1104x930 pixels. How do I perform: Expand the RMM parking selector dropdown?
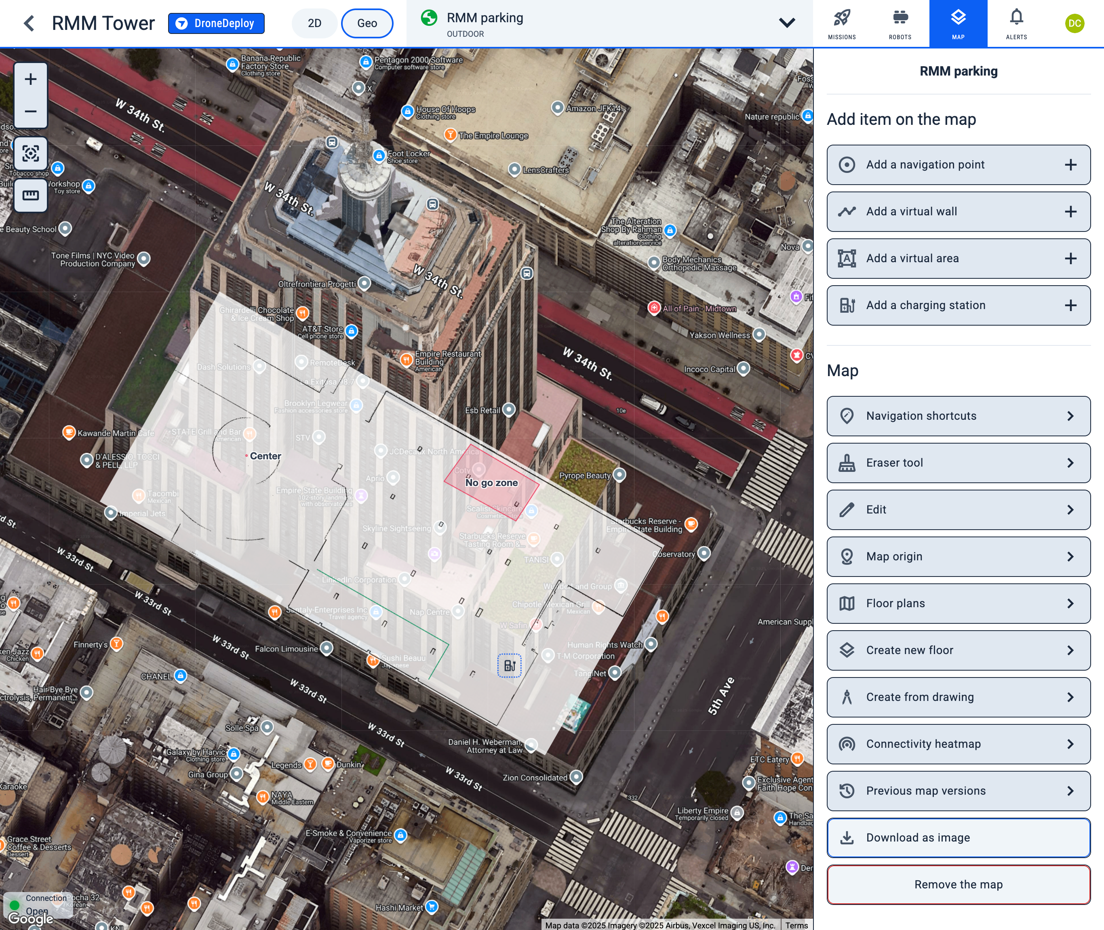point(786,23)
